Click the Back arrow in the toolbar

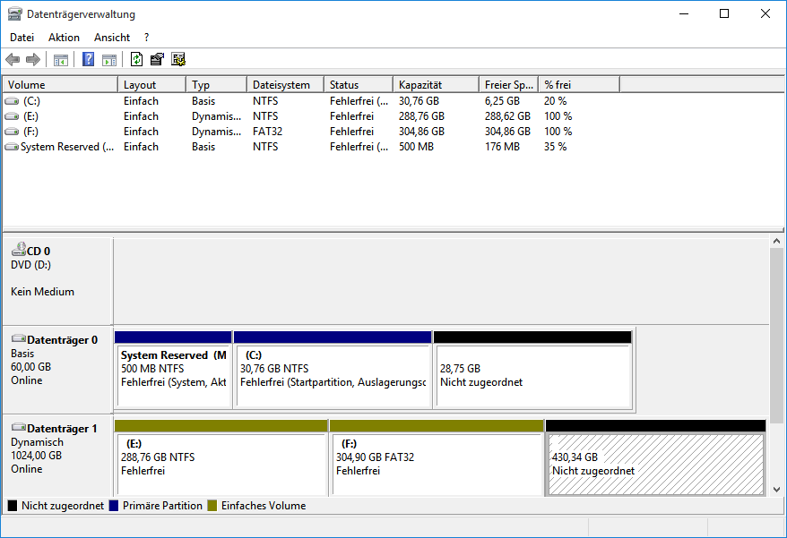click(13, 60)
